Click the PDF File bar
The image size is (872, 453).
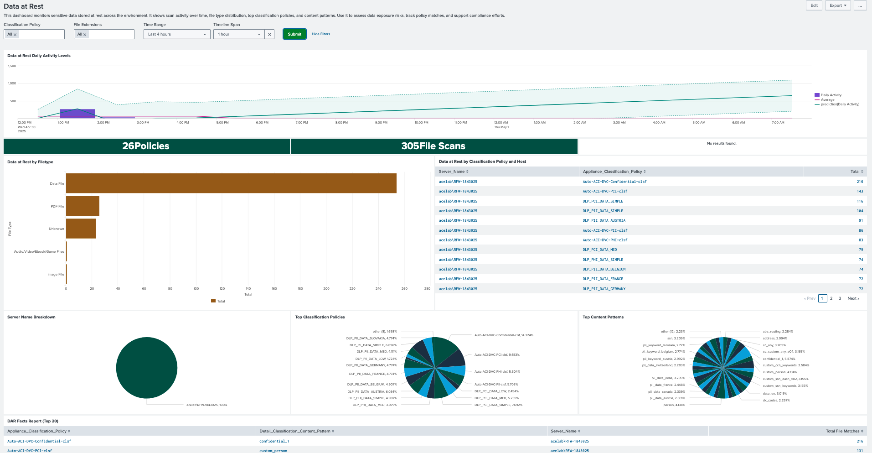pos(83,206)
